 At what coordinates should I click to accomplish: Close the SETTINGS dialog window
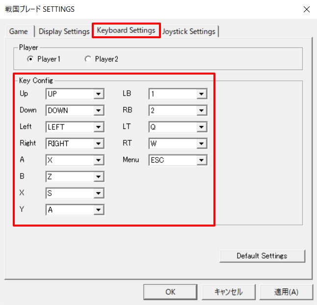[307, 9]
